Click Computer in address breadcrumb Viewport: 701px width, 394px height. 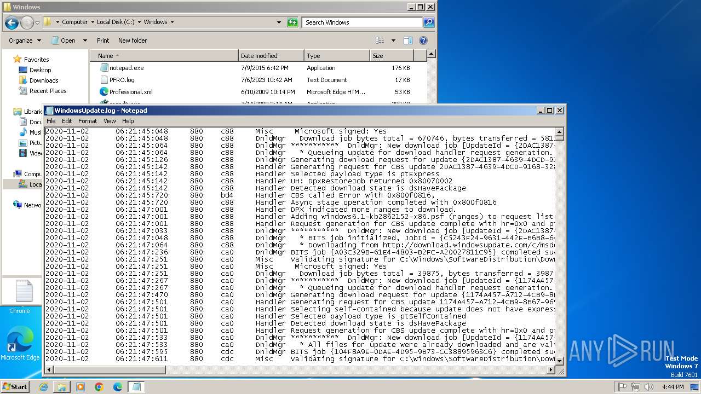coord(74,22)
